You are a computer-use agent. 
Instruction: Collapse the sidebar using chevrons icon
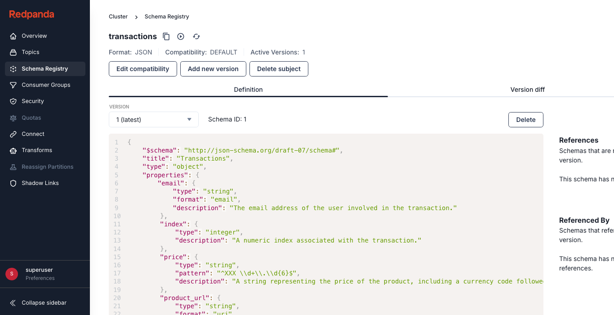pyautogui.click(x=13, y=303)
